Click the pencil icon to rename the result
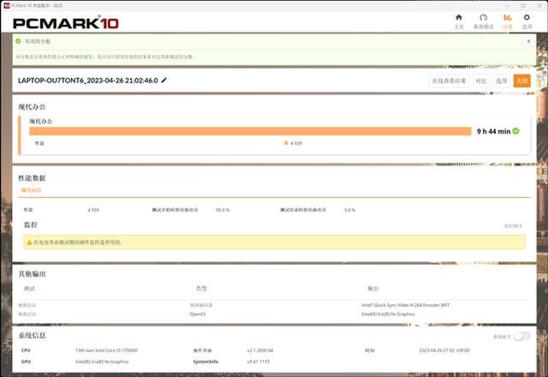The height and width of the screenshot is (377, 548). tap(164, 80)
